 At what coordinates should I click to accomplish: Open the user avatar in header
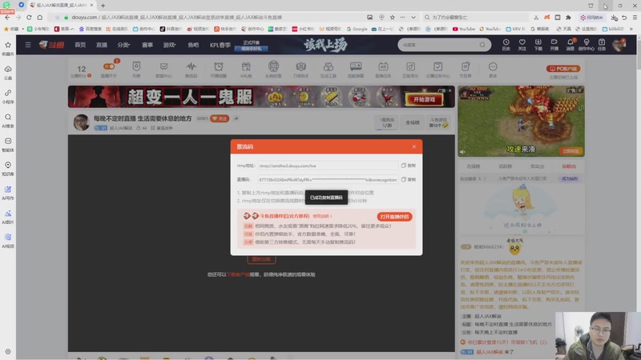(x=619, y=45)
